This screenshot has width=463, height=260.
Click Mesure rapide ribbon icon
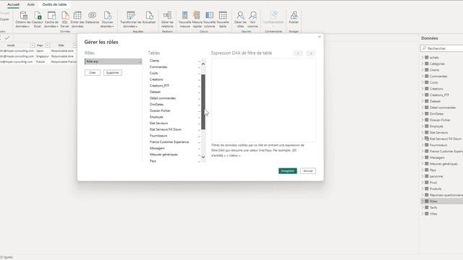coord(197,19)
